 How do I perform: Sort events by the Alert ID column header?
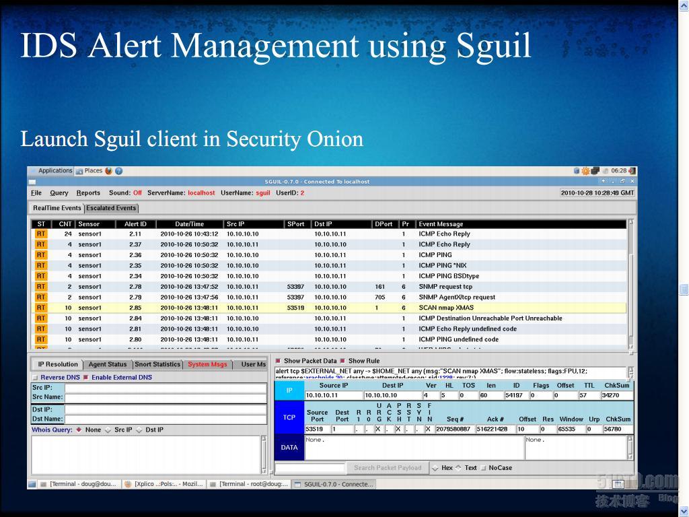point(135,223)
